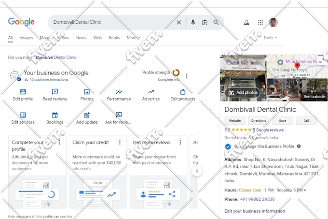Open the Tools dropdown

270,38
